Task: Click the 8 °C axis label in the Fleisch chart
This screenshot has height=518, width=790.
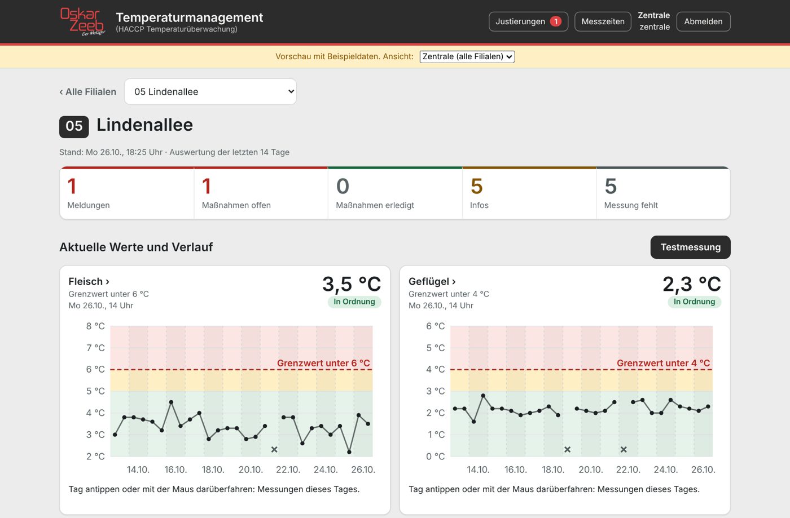Action: (x=95, y=326)
